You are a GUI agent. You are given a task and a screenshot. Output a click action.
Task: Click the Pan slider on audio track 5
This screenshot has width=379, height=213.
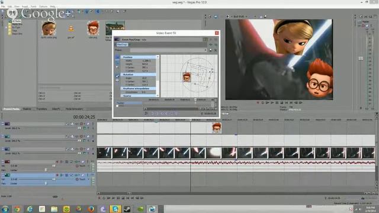click(x=46, y=183)
